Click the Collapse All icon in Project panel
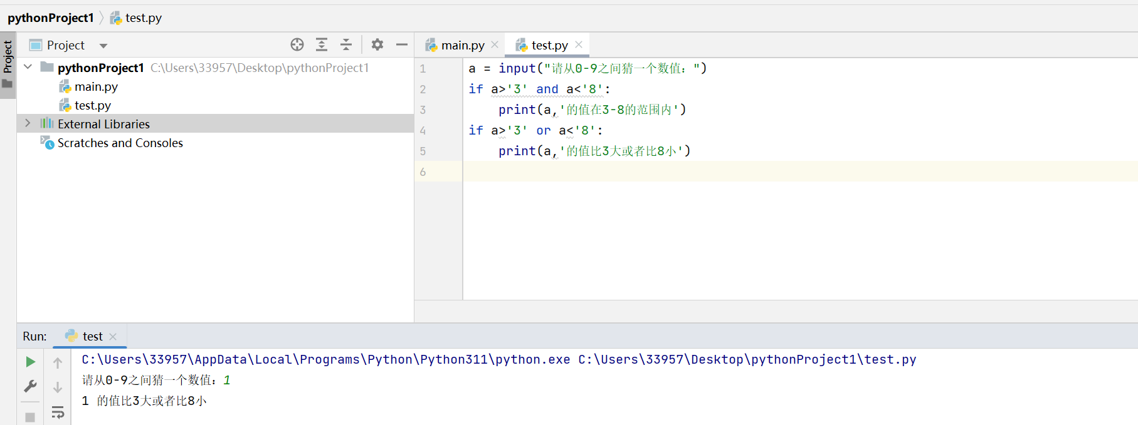1138x425 pixels. click(346, 44)
